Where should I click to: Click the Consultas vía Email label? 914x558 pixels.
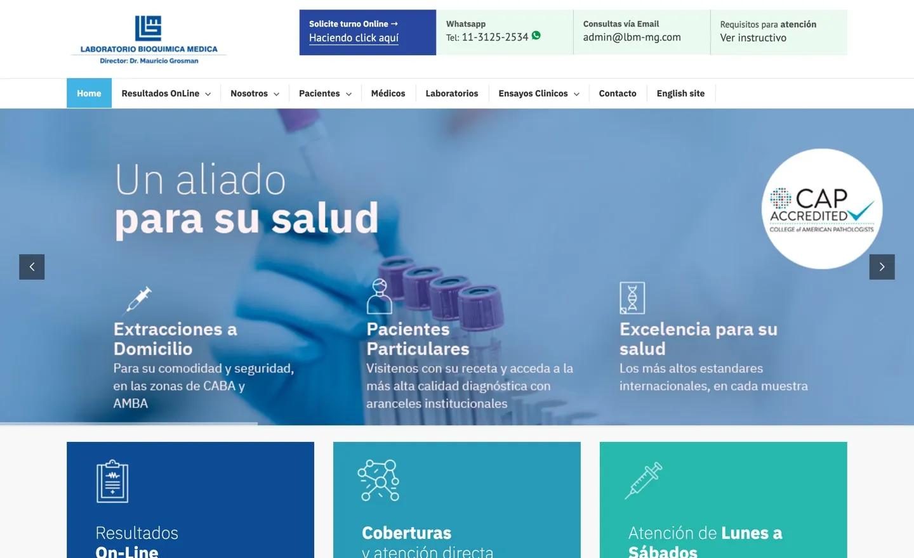(621, 24)
